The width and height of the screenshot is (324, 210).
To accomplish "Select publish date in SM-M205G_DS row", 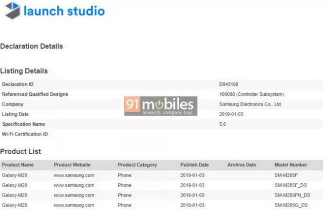I will coord(192,205).
